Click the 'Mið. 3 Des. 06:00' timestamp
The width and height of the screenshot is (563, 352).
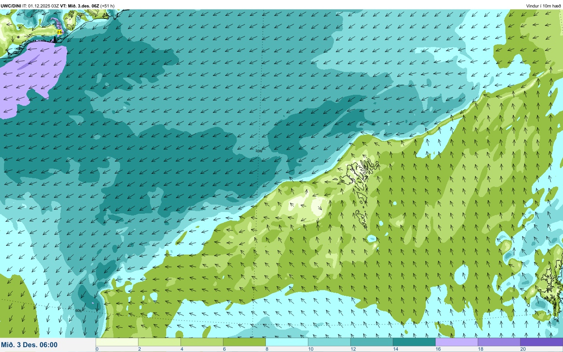(29, 345)
